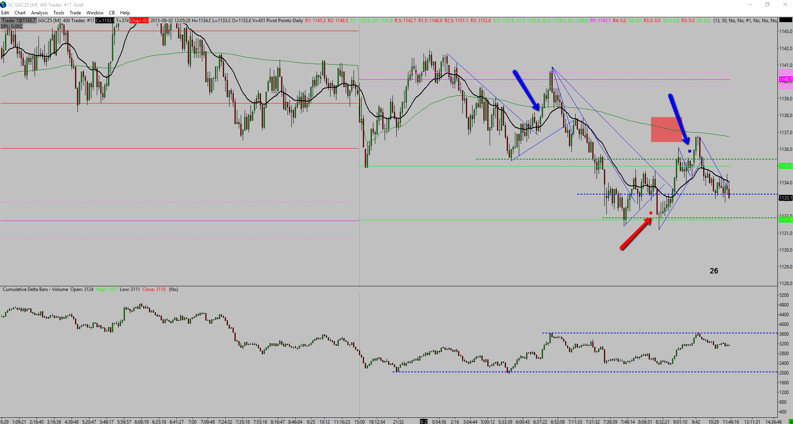
Task: Open the Window menu
Action: point(95,13)
